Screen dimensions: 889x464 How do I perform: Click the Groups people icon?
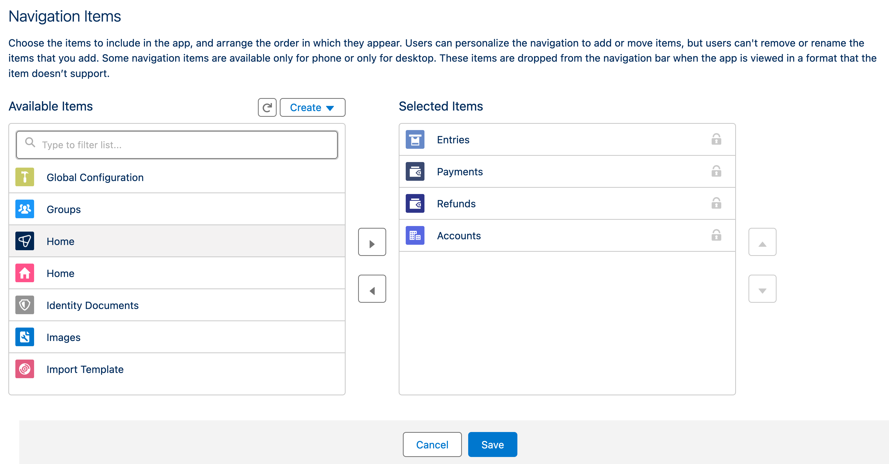click(24, 209)
